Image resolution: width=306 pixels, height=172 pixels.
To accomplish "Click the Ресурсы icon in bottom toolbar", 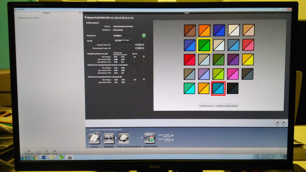I will point(39,151).
